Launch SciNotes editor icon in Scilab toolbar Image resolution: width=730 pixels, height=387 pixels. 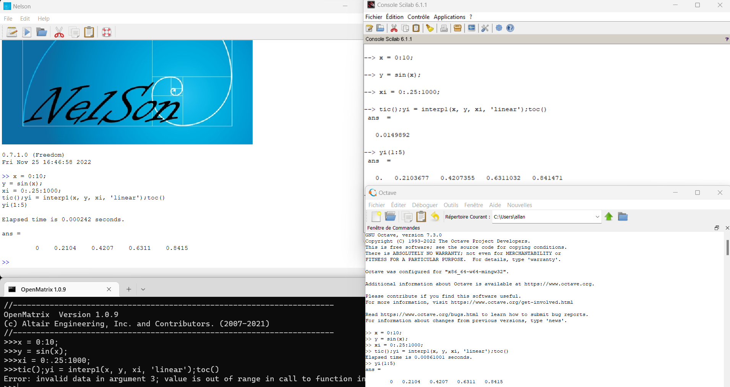(369, 28)
